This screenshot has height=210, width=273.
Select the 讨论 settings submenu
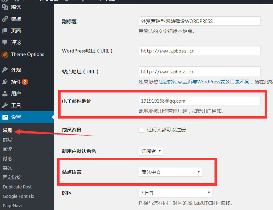(7, 159)
